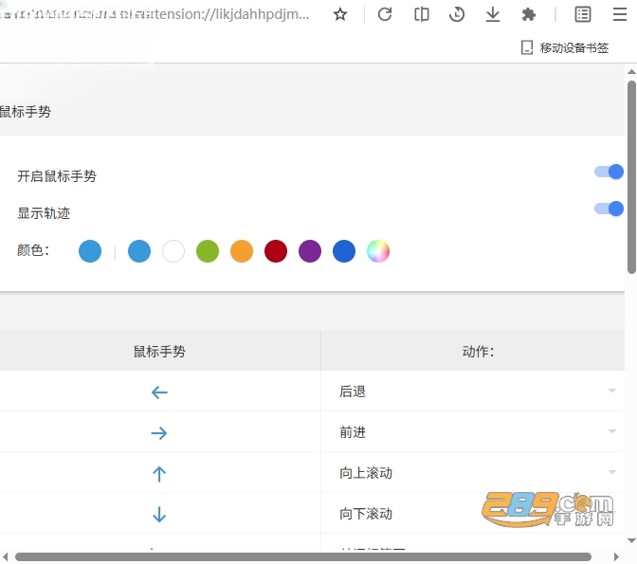Select the white color swatch
This screenshot has width=637, height=564.
tap(173, 251)
